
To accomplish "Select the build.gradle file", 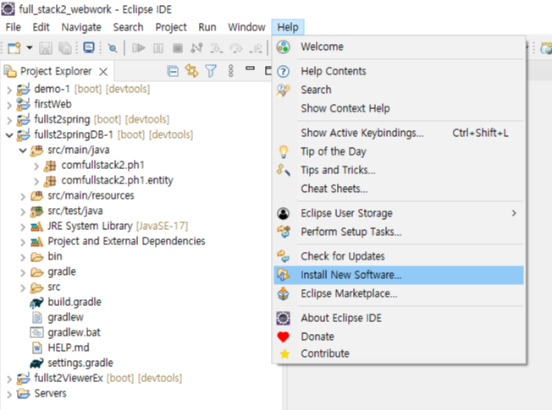I will [75, 302].
